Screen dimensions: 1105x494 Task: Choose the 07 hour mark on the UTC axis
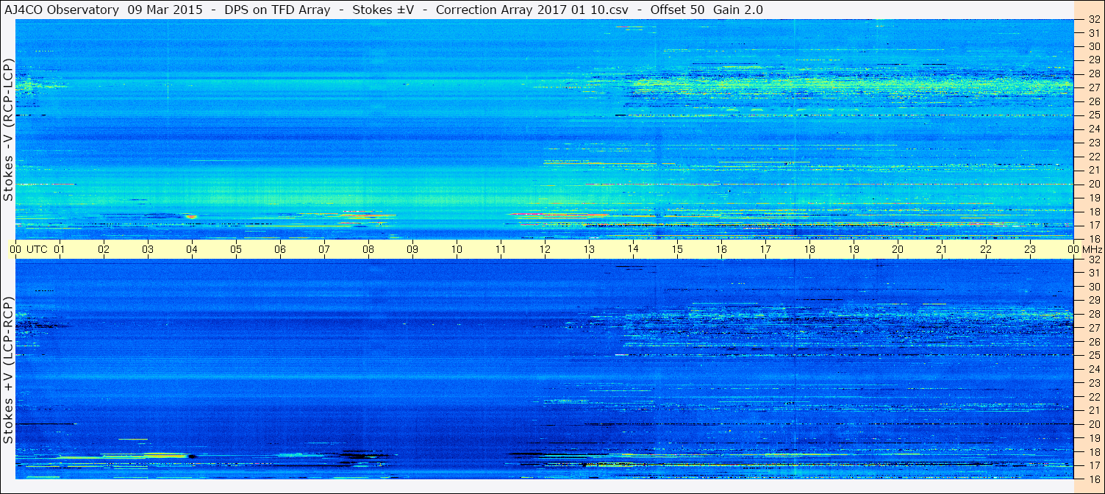(324, 249)
